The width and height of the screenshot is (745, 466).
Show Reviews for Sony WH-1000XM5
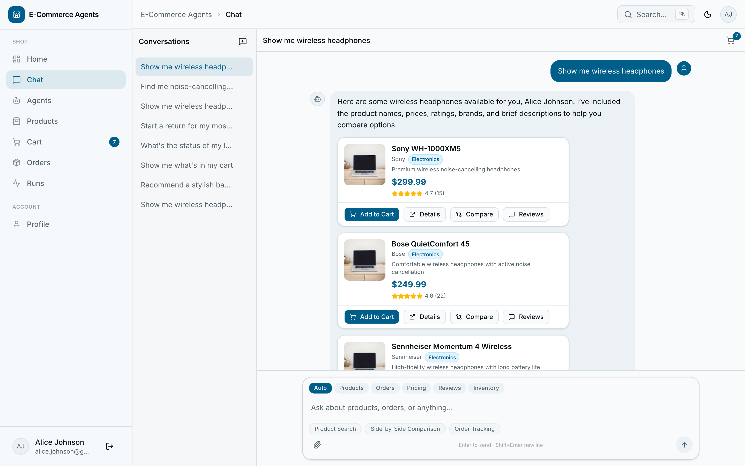[x=526, y=214]
